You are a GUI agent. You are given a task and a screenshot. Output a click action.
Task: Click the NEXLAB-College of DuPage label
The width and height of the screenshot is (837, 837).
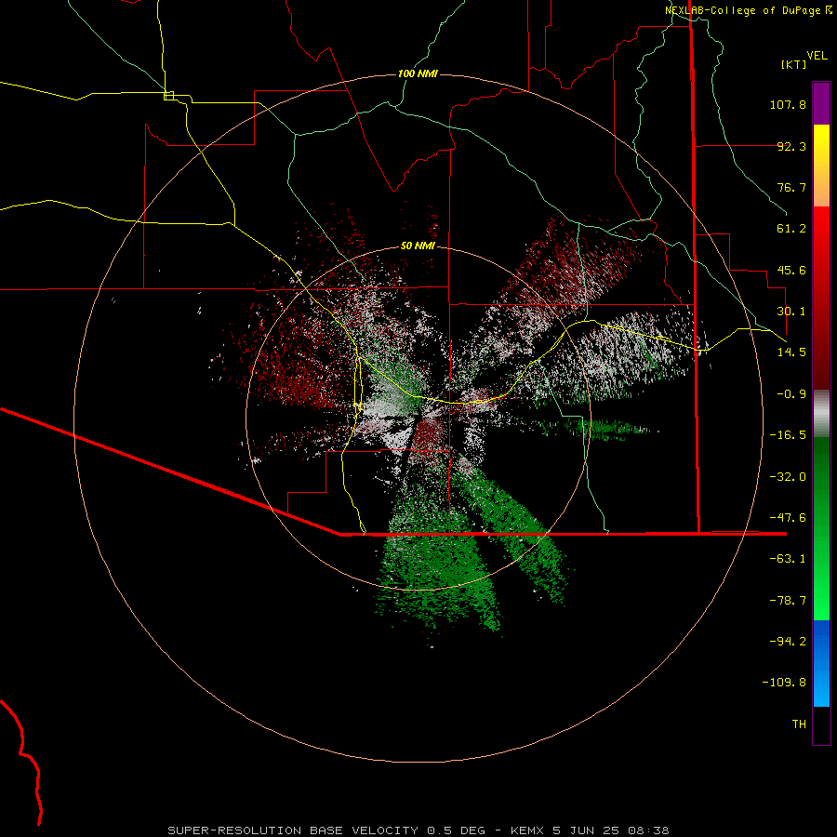(744, 10)
